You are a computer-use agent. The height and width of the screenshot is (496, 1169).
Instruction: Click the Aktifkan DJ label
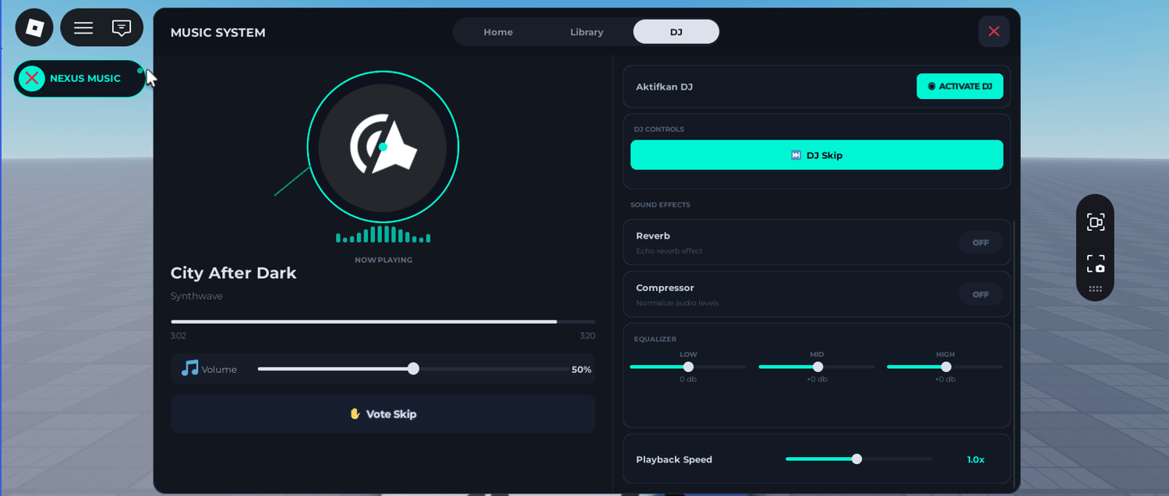click(x=664, y=87)
